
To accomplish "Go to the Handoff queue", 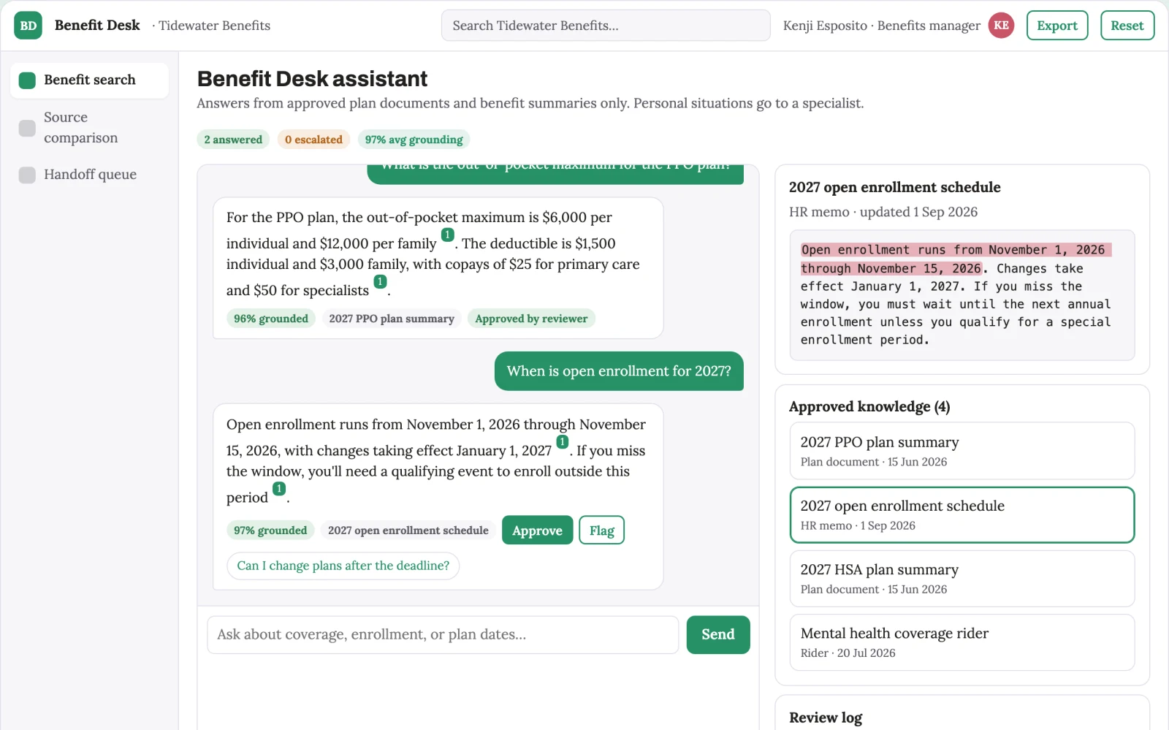I will click(89, 175).
